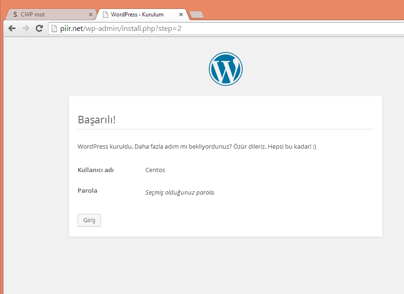The height and width of the screenshot is (294, 404).
Task: Click the CWP root tab favicon
Action: pyautogui.click(x=15, y=15)
